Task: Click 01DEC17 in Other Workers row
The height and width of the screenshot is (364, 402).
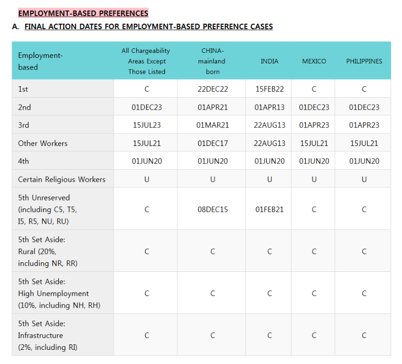Action: (x=213, y=143)
